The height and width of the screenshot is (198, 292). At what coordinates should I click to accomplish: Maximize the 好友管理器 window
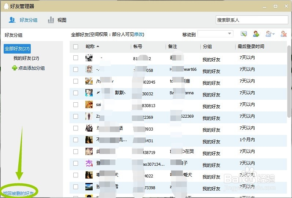point(276,6)
